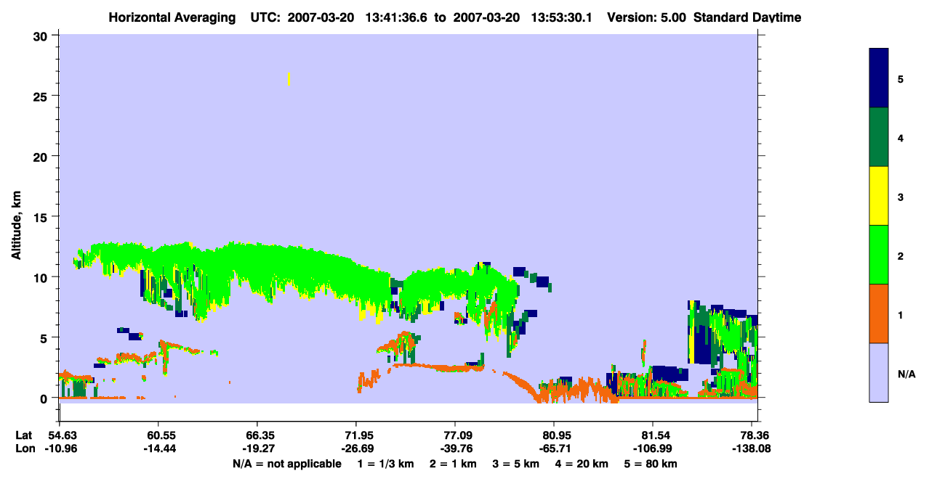Click the dark blue level 5 colorbar segment
The image size is (945, 484).
pyautogui.click(x=879, y=78)
